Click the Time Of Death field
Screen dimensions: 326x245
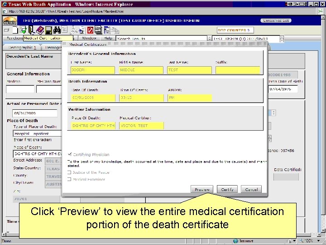[141, 98]
